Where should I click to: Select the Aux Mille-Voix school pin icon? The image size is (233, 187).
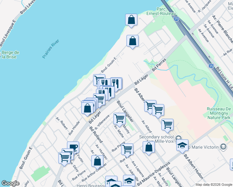pyautogui.click(x=178, y=138)
